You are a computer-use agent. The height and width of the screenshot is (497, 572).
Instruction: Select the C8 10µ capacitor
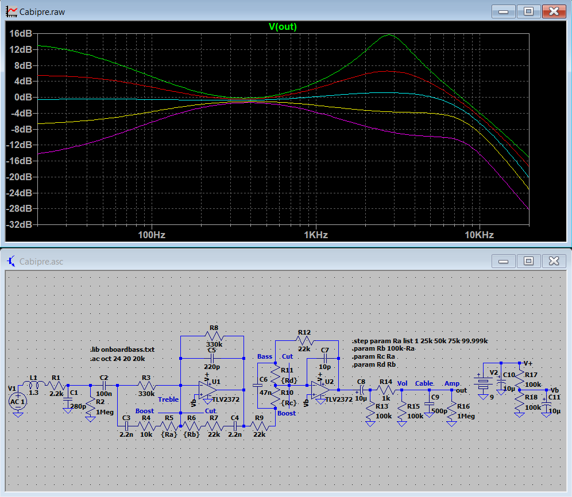click(361, 390)
